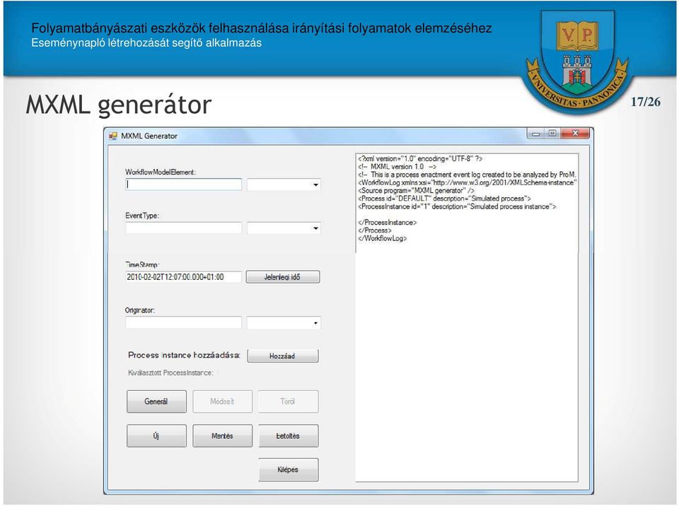This screenshot has height=506, width=679.
Task: Click the EventType text field
Action: click(x=184, y=228)
